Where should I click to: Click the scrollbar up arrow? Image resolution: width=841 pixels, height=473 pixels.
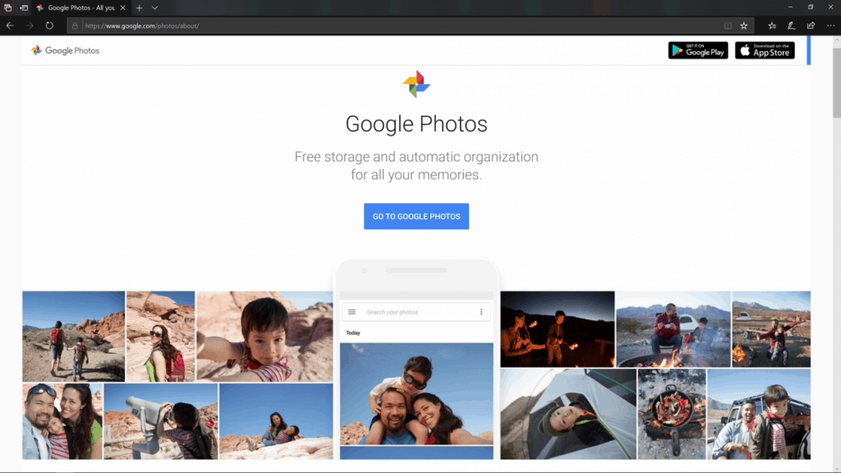click(837, 40)
